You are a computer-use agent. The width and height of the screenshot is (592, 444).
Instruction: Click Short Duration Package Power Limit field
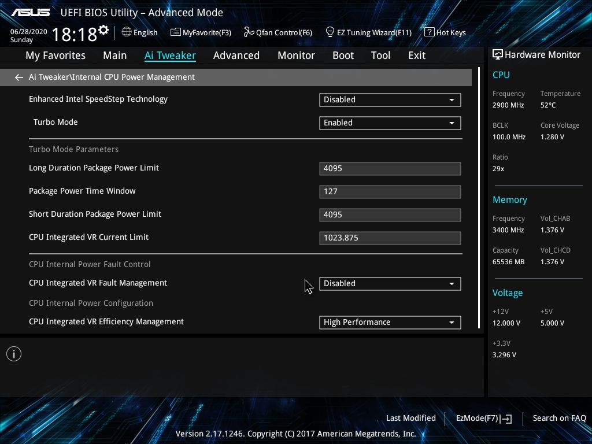click(390, 215)
